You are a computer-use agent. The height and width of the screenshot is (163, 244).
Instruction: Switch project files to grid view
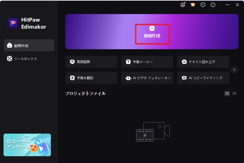pyautogui.click(x=227, y=93)
